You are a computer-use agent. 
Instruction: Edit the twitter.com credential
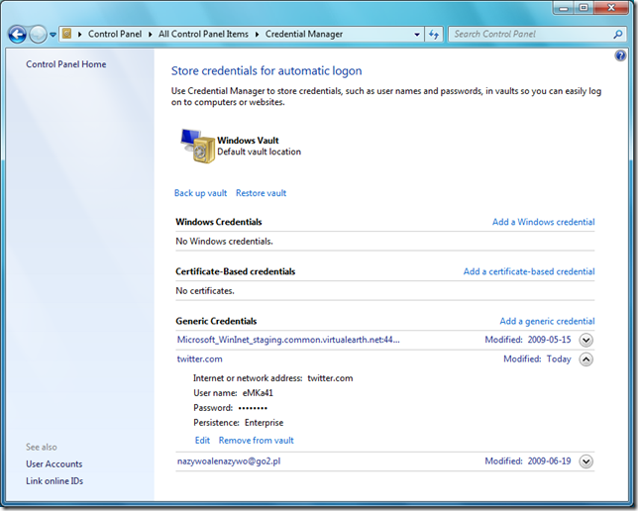click(x=202, y=441)
